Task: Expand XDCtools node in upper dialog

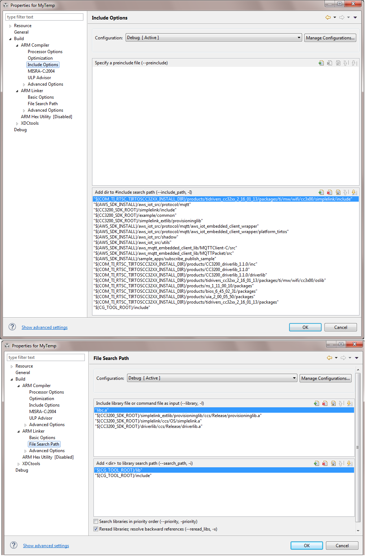Action: tap(17, 124)
